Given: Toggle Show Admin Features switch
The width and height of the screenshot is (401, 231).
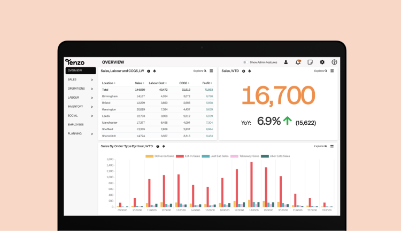Looking at the screenshot, I should [x=245, y=62].
